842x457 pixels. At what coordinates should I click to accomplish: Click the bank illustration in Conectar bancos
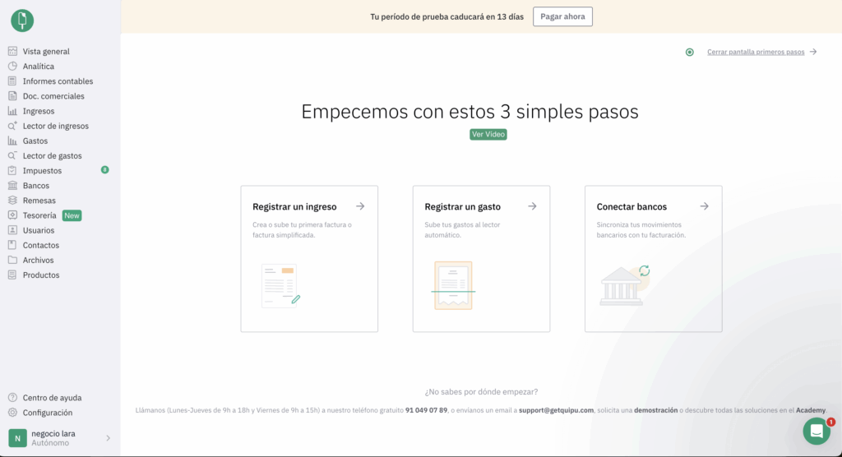click(x=625, y=285)
